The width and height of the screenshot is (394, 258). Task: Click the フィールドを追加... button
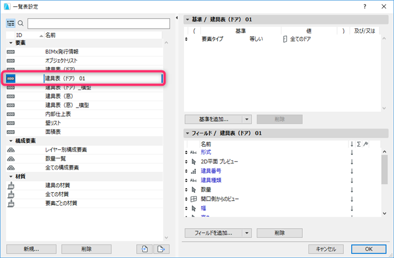pos(213,233)
